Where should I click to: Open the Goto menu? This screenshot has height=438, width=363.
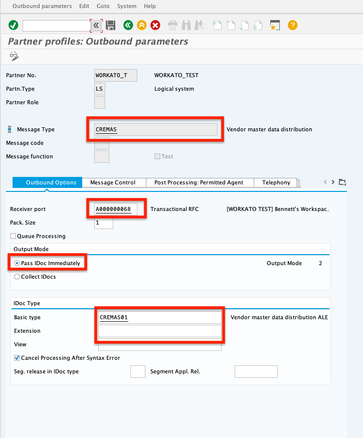(103, 6)
